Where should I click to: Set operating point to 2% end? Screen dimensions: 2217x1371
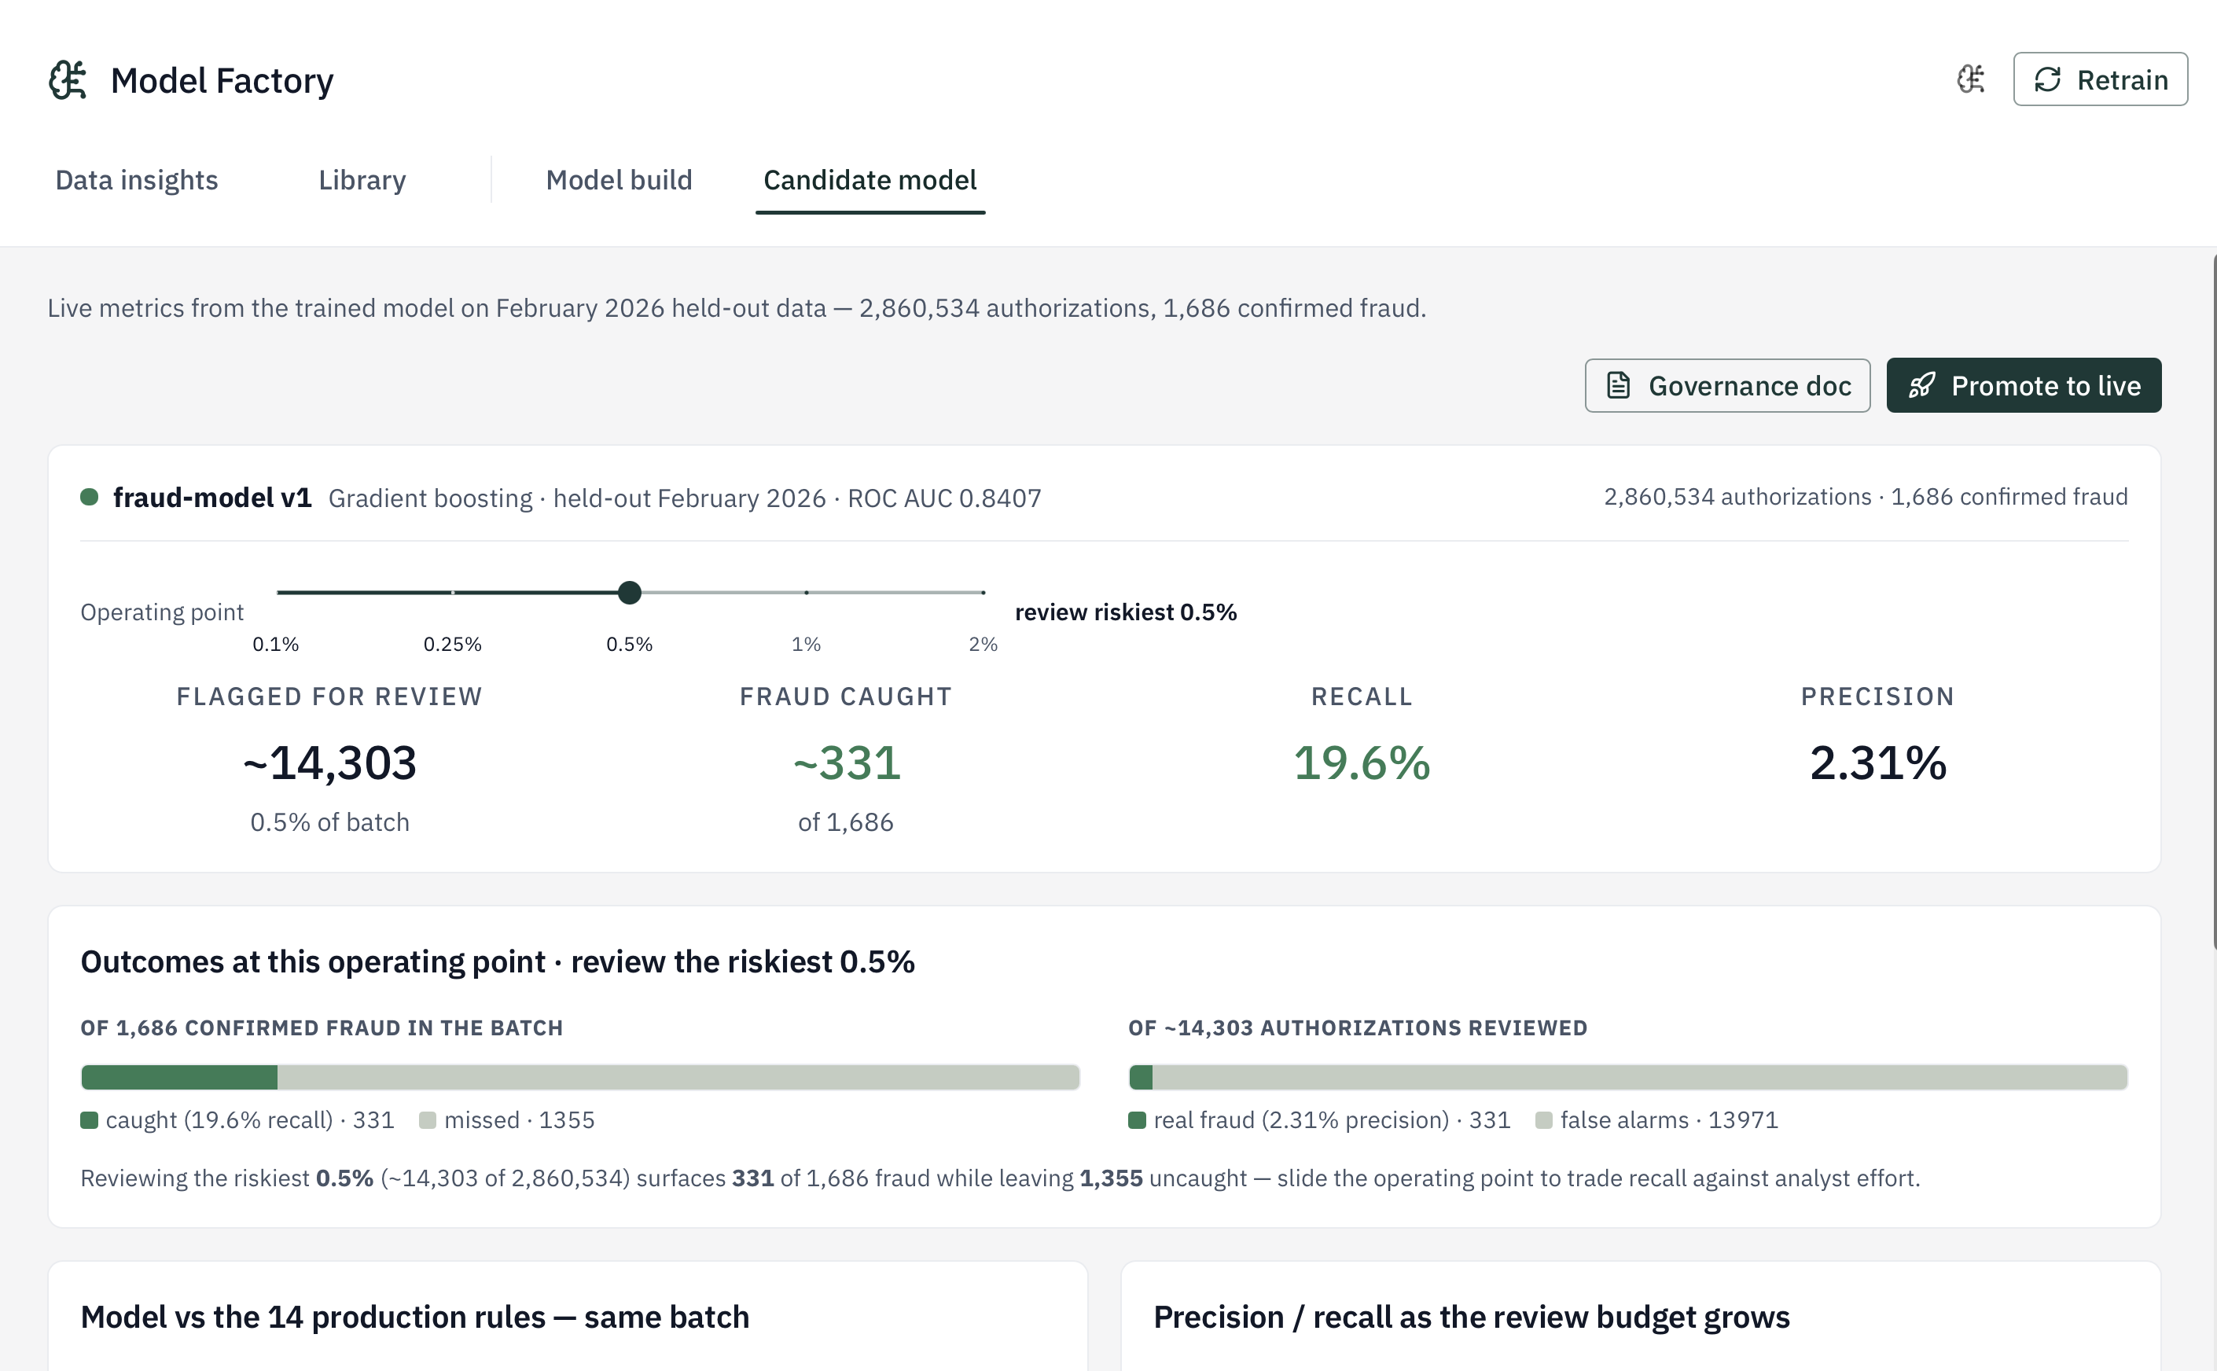click(983, 592)
